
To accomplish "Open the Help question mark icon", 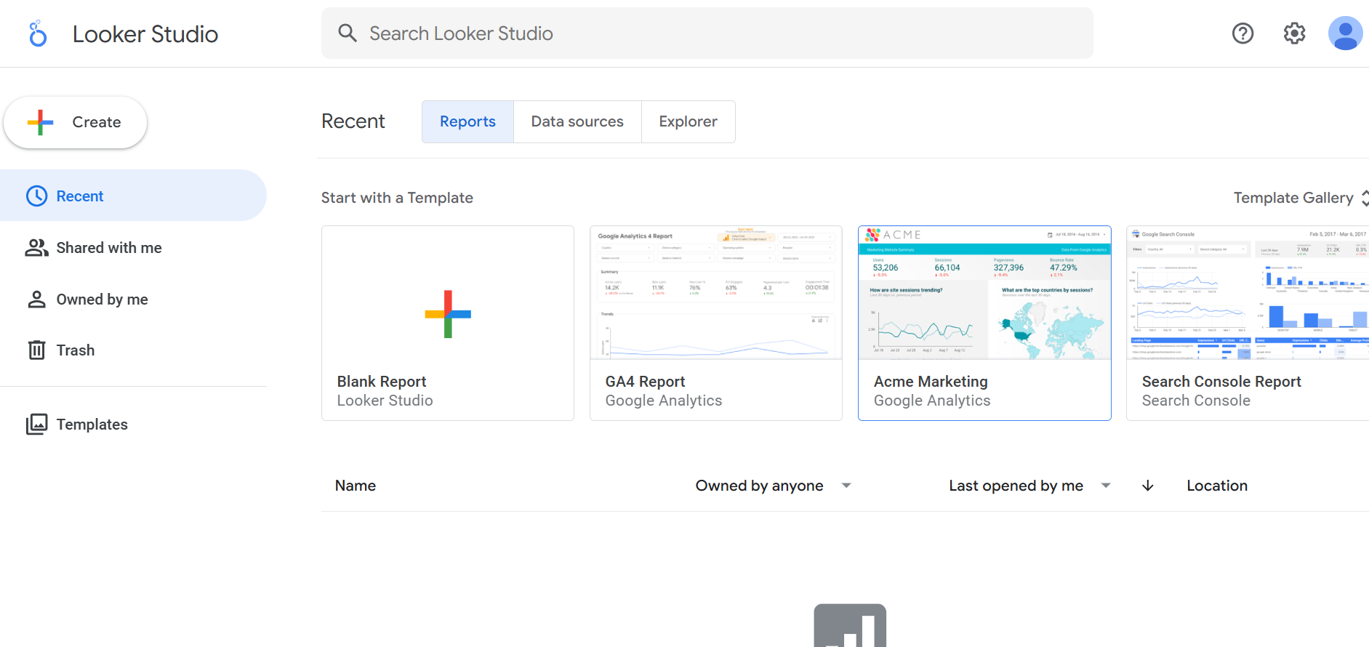I will (1242, 33).
